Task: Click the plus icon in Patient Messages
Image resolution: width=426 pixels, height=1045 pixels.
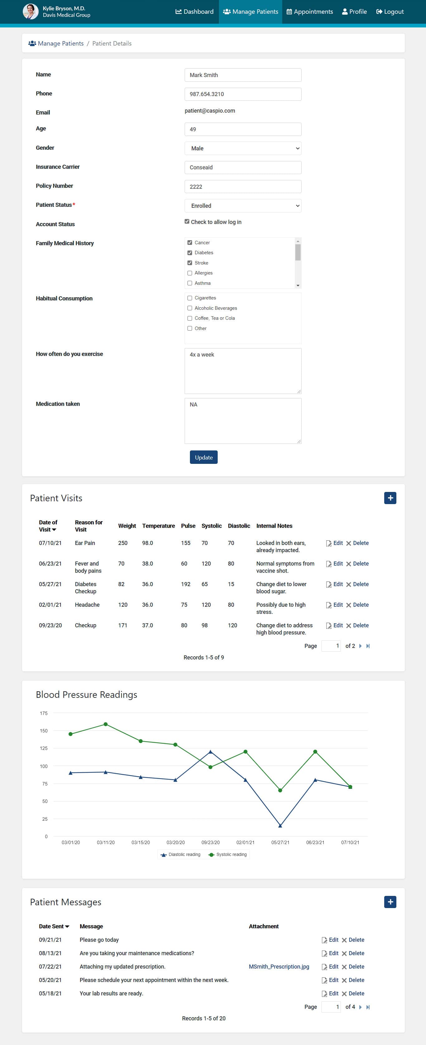Action: tap(390, 902)
